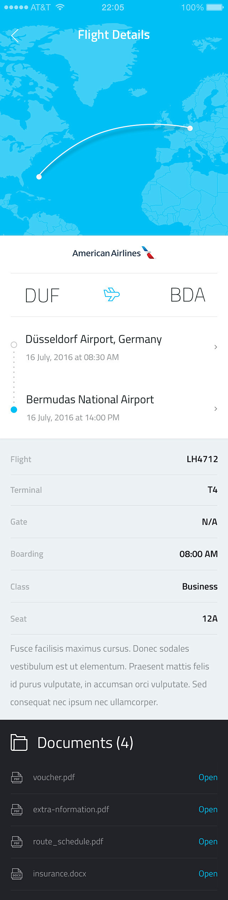The height and width of the screenshot is (900, 228).
Task: Click the PDF icon beside route_schedule.pdf
Action: [x=17, y=842]
